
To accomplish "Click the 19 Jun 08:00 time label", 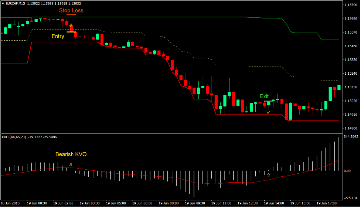I will pos(168,203).
